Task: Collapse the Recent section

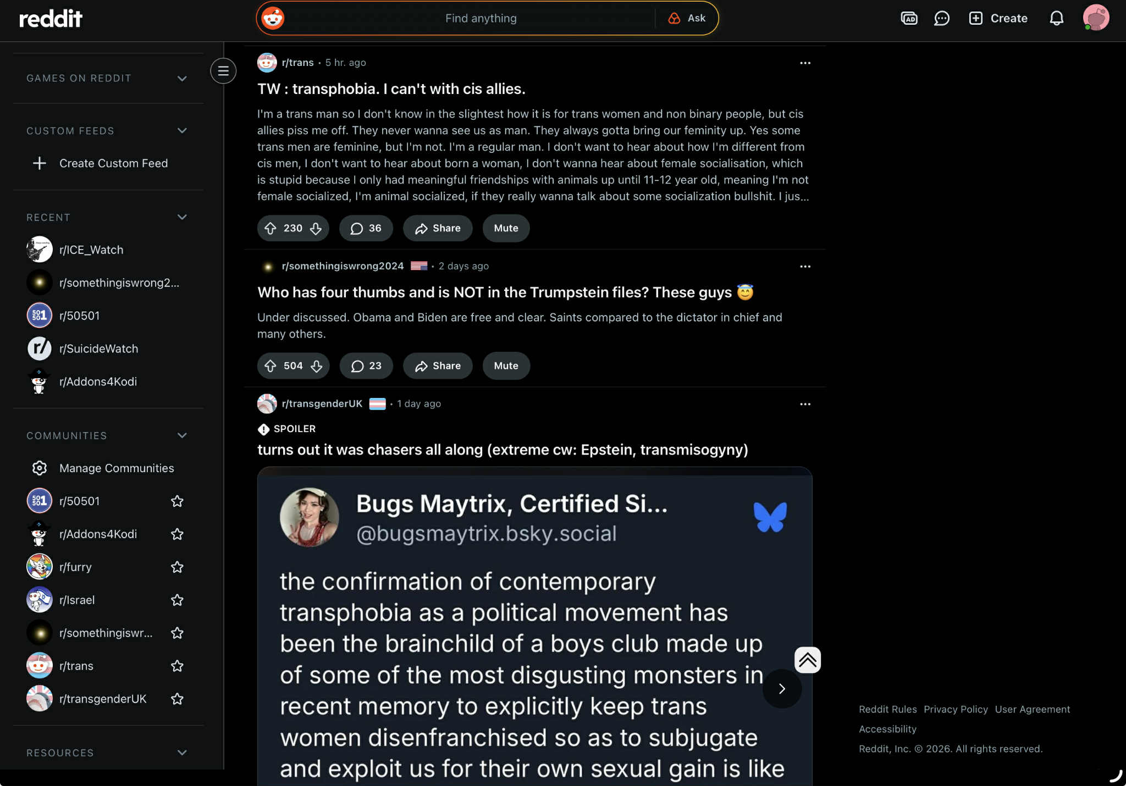Action: click(182, 217)
